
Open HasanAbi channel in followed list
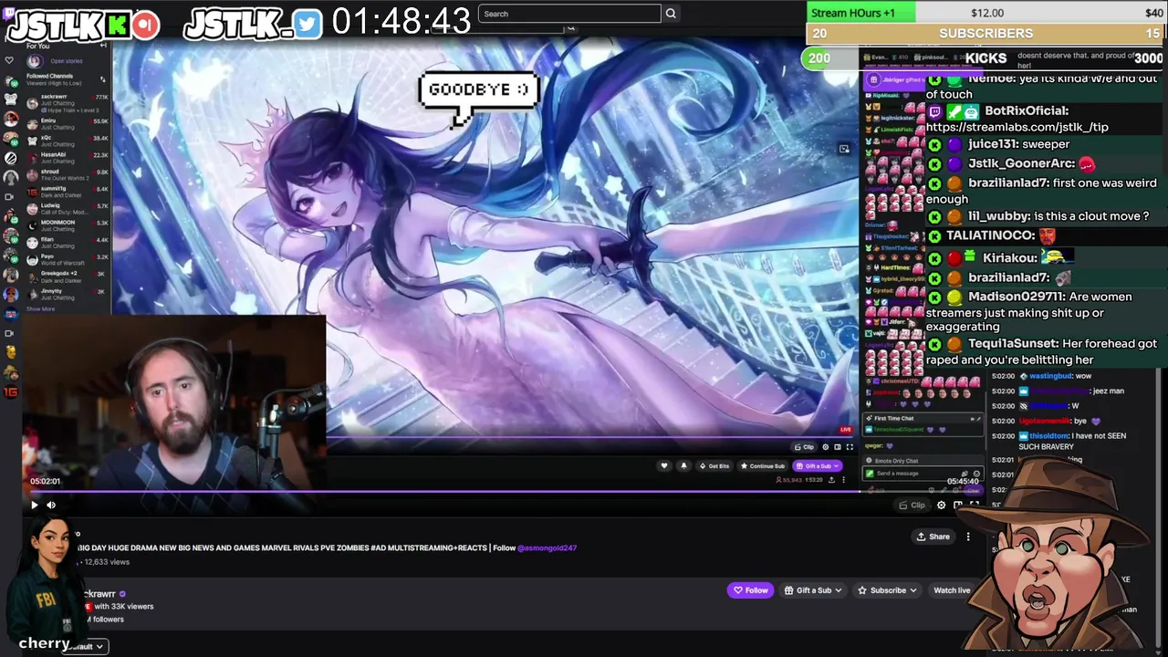(x=68, y=157)
